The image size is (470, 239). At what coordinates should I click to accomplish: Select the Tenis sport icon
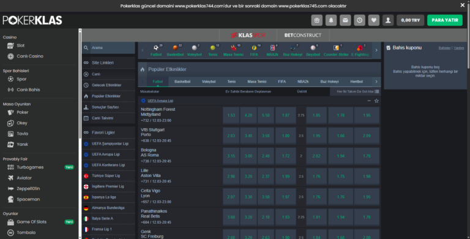pos(213,50)
